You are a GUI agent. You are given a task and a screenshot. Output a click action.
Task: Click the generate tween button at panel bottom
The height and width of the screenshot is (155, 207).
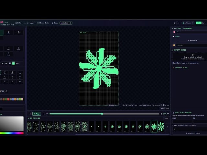point(190,133)
